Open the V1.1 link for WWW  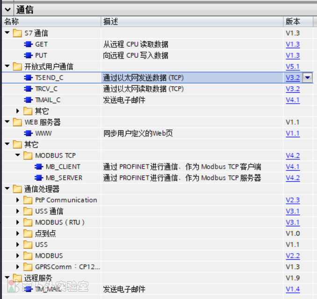tap(293, 134)
